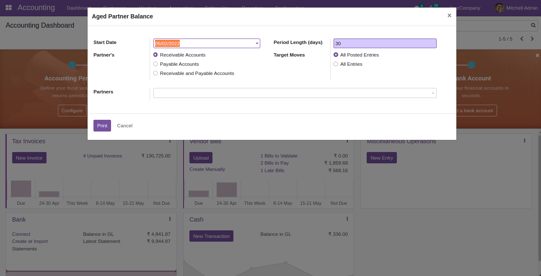Close the Aged Partner Balance dialog

[449, 15]
